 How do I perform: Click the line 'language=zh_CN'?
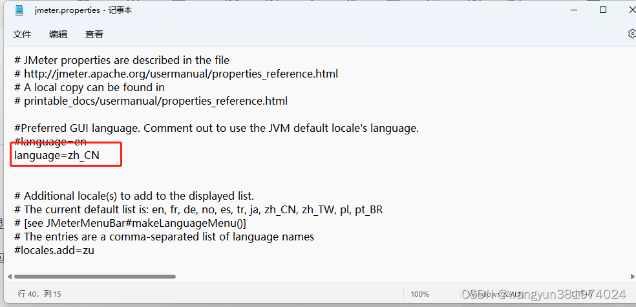point(57,155)
